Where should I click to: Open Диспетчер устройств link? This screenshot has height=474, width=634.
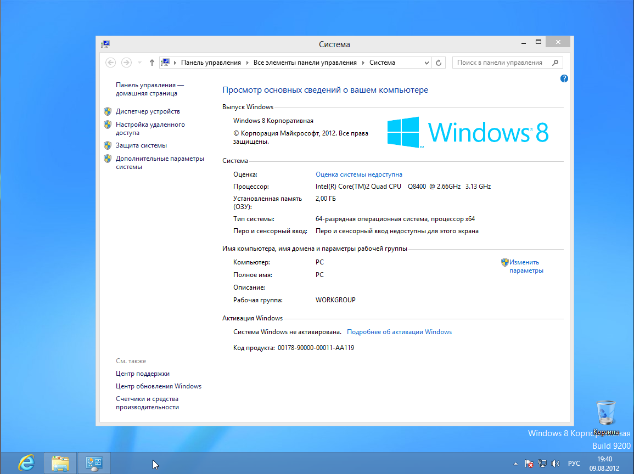coord(148,111)
